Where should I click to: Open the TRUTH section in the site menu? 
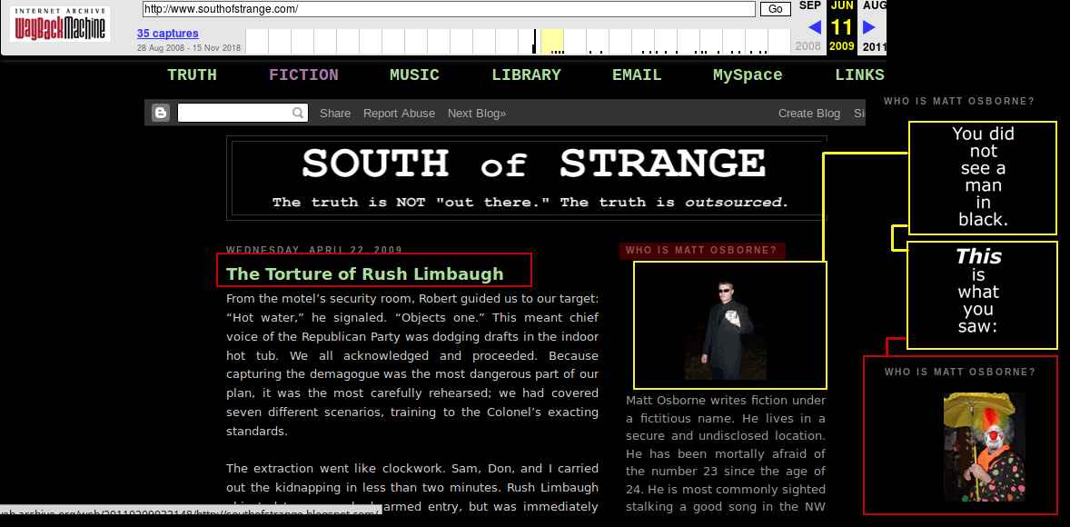[192, 75]
